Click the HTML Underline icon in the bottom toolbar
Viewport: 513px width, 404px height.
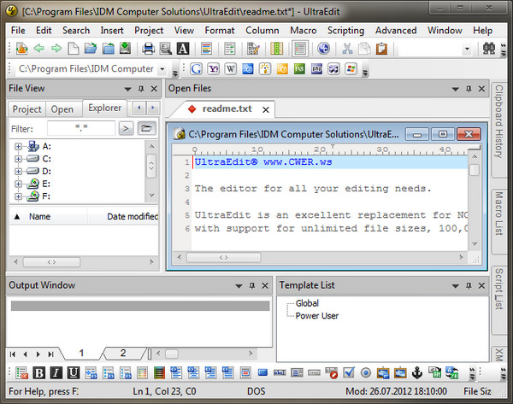(74, 372)
